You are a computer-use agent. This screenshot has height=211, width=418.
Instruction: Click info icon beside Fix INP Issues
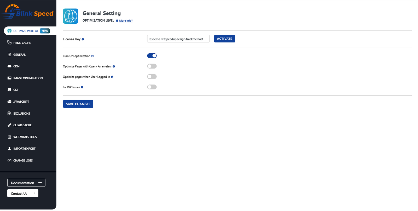pos(82,87)
